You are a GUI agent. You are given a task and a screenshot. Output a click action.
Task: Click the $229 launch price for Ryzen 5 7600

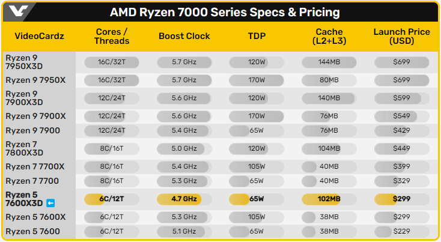pos(401,231)
